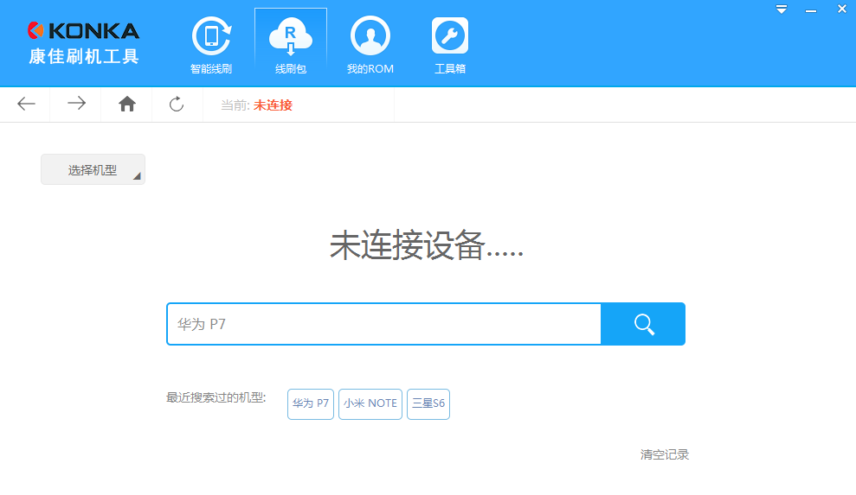This screenshot has width=856, height=495.
Task: Go forward with the right arrow
Action: 76,104
